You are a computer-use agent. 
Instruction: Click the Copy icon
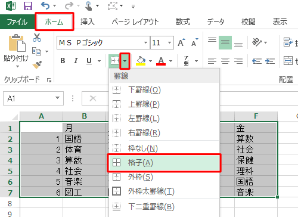pyautogui.click(x=37, y=51)
